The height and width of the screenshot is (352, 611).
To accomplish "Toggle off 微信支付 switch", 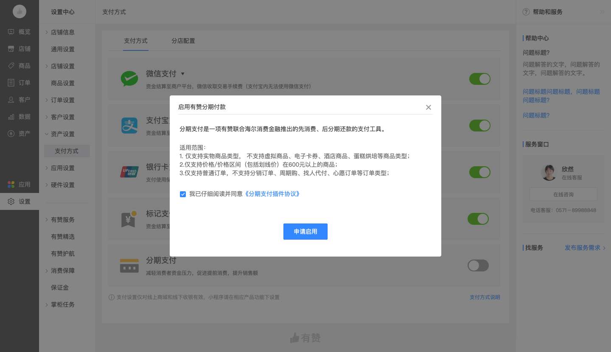I will (x=480, y=79).
